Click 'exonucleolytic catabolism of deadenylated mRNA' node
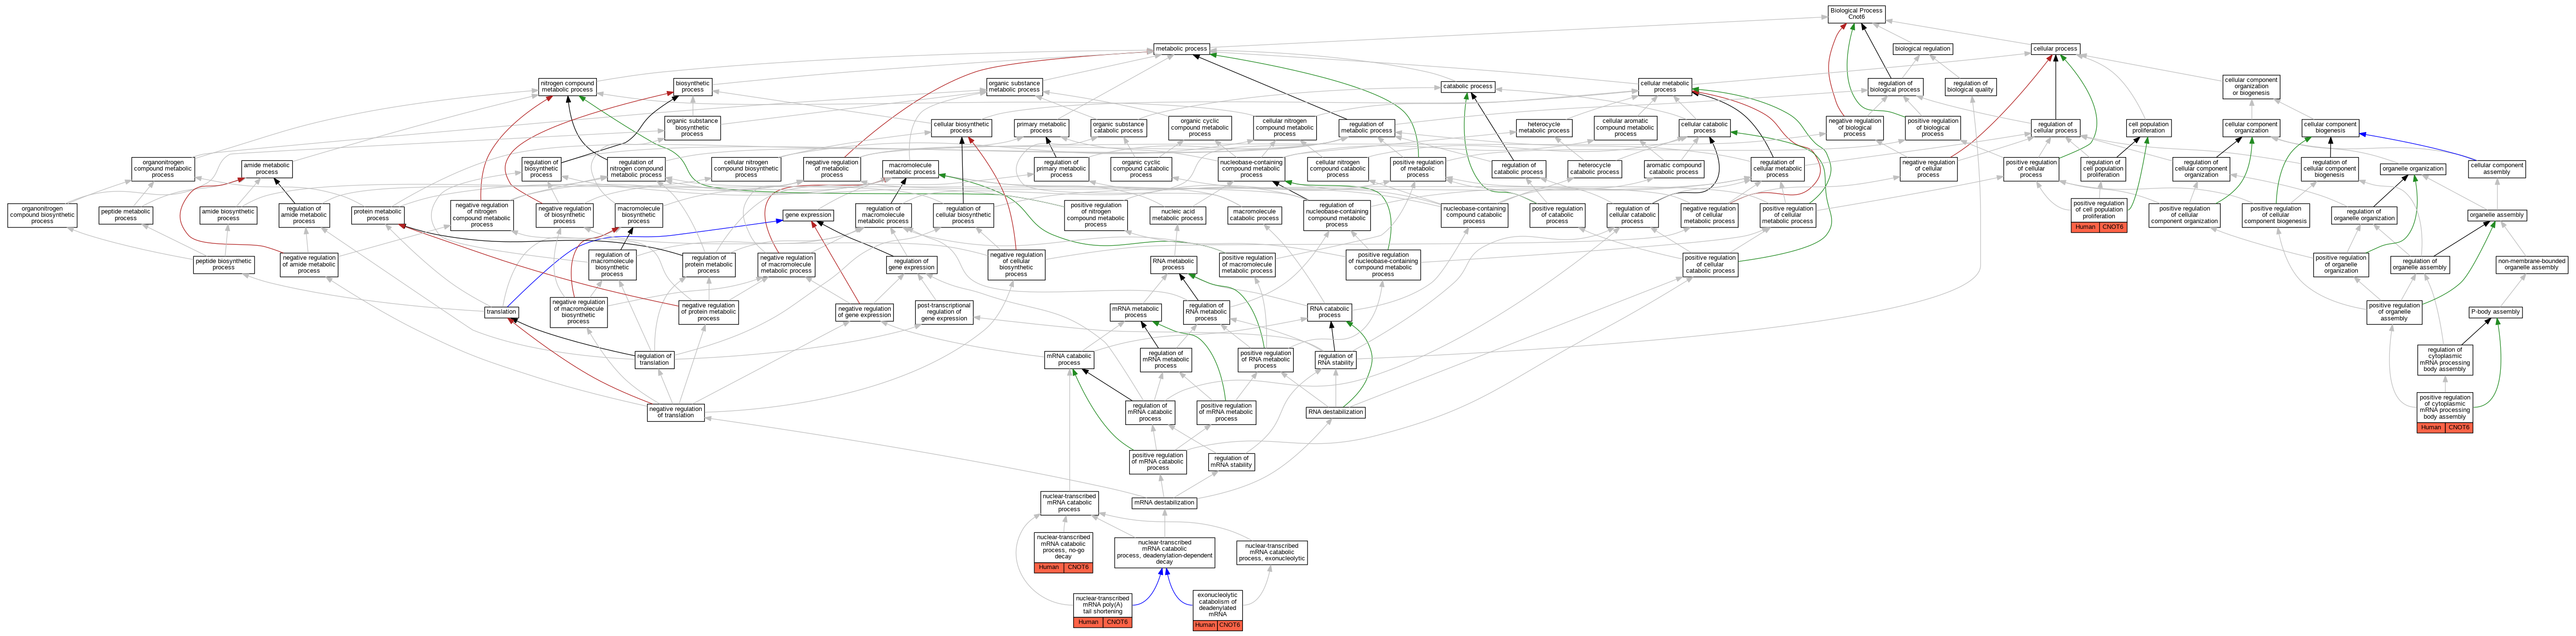Image resolution: width=2576 pixels, height=636 pixels. (x=1217, y=605)
